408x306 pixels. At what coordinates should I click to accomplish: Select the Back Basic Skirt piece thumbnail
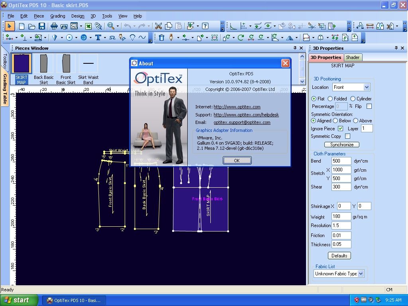point(44,69)
